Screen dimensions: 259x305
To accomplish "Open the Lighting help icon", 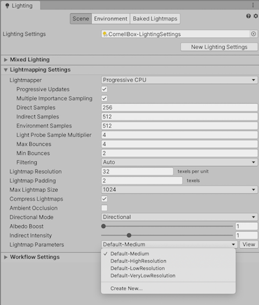I will 249,16.
